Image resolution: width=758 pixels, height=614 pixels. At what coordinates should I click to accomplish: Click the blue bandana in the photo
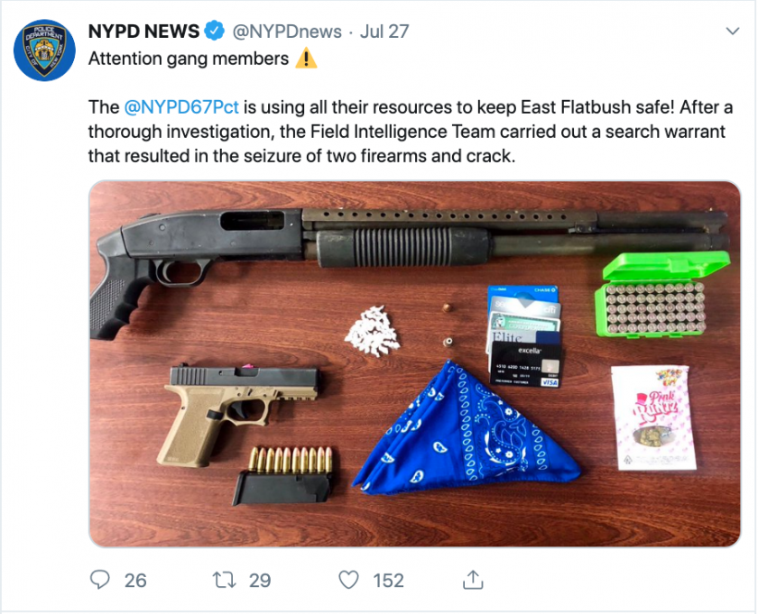coord(466,428)
